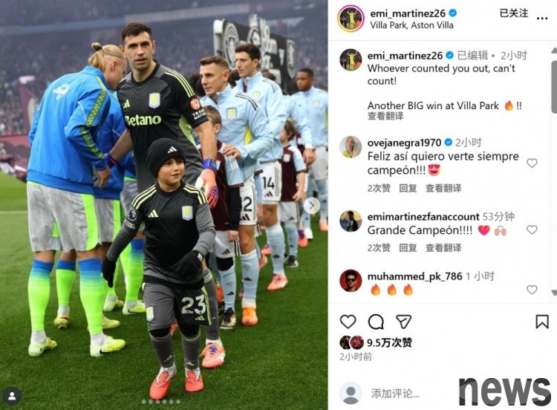Open the three-dot more options menu

click(x=541, y=19)
